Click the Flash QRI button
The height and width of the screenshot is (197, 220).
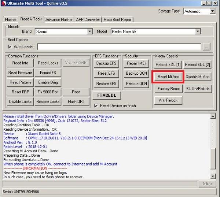[x=76, y=102]
